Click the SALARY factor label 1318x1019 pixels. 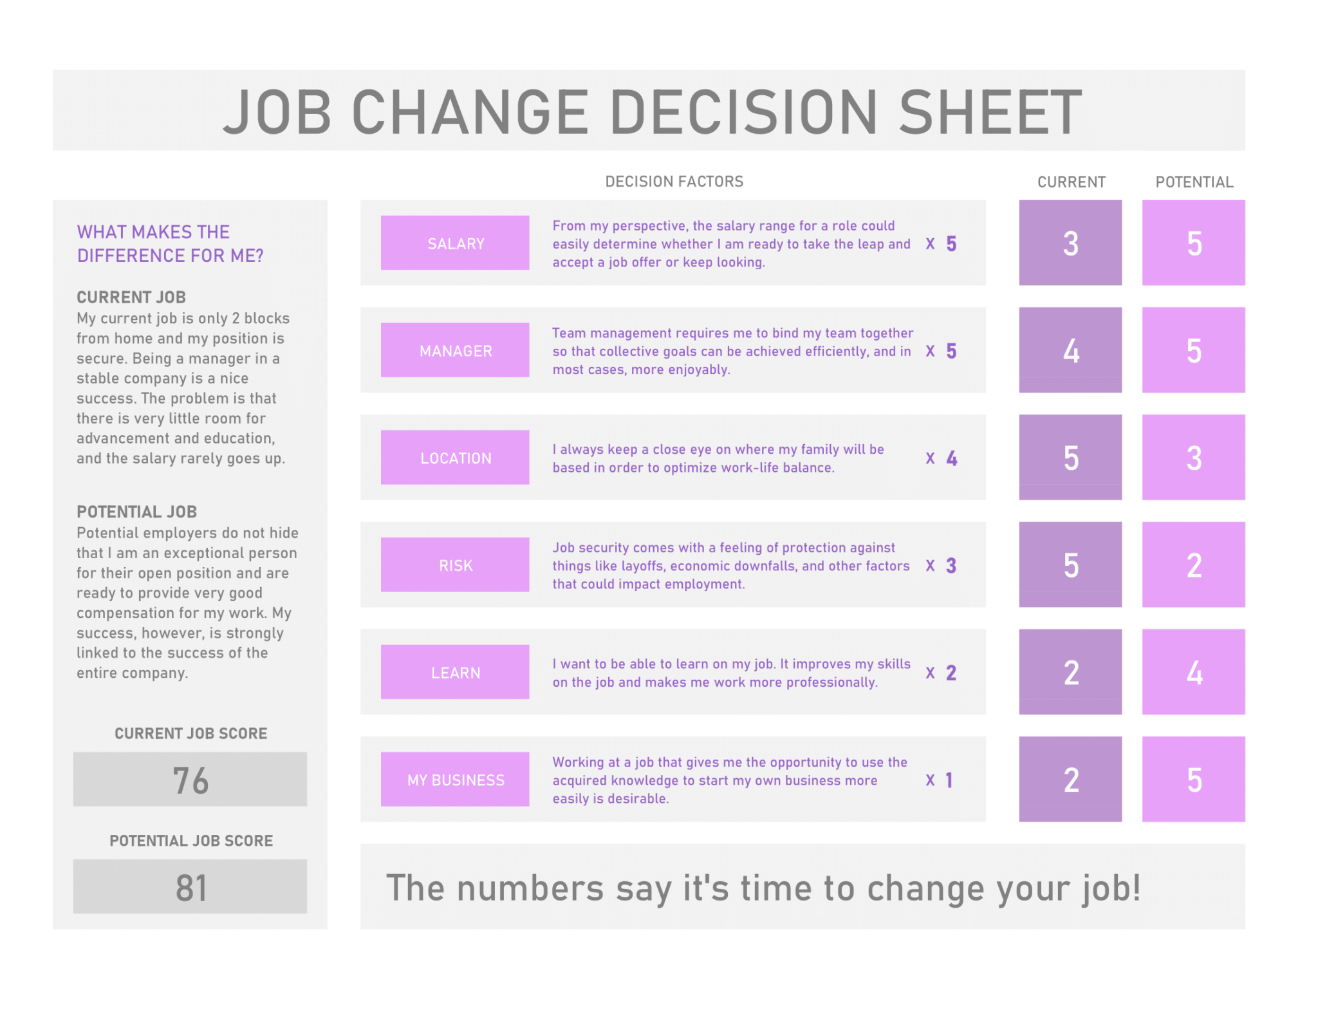point(455,243)
